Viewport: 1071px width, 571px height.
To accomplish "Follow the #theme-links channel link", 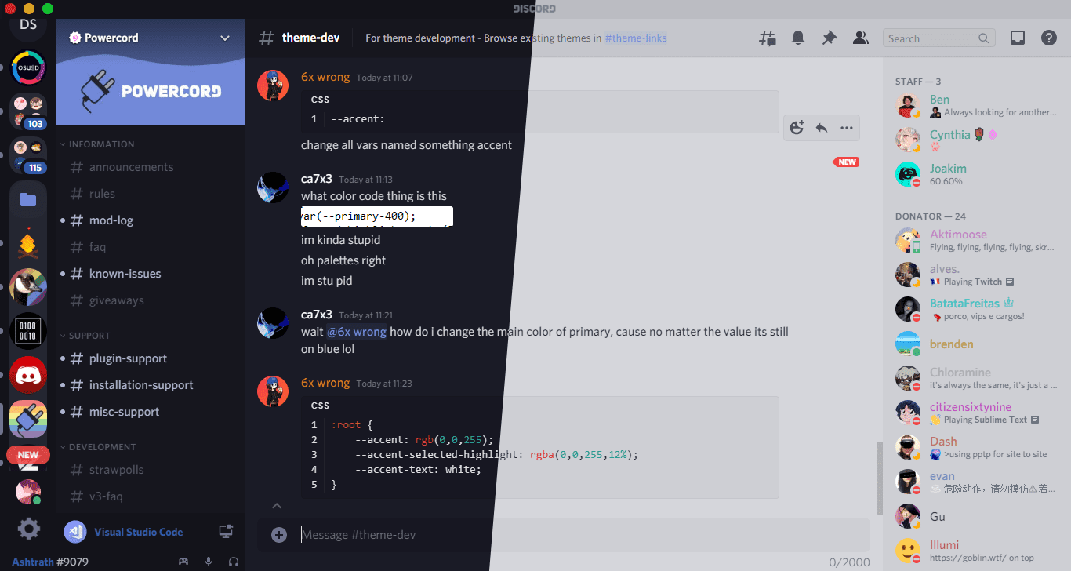I will (636, 38).
